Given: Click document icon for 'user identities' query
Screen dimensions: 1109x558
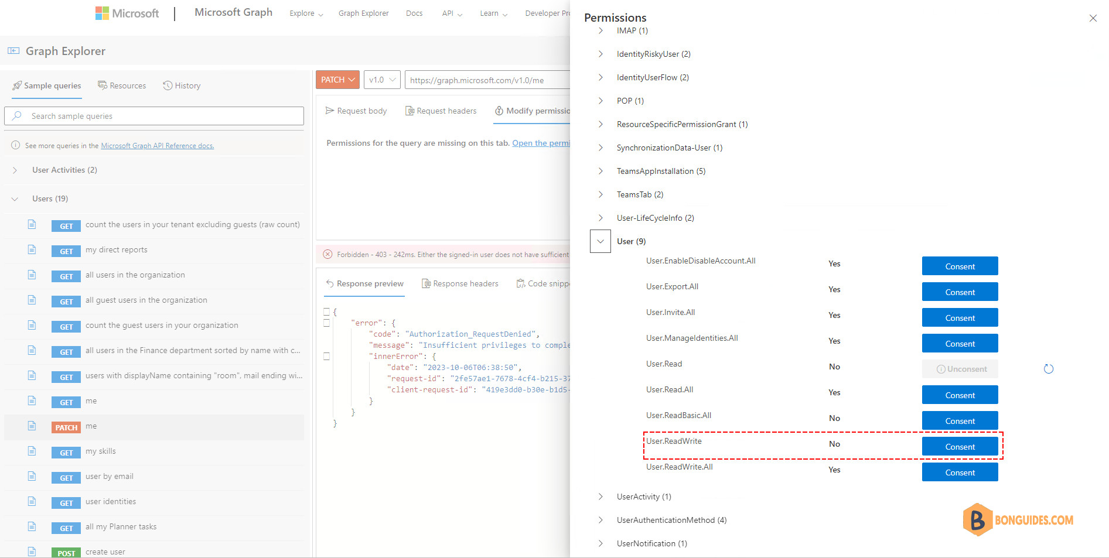Looking at the screenshot, I should tap(32, 501).
